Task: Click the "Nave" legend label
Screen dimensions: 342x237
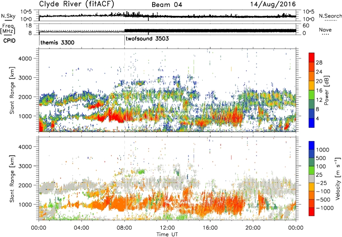Action: pyautogui.click(x=325, y=30)
